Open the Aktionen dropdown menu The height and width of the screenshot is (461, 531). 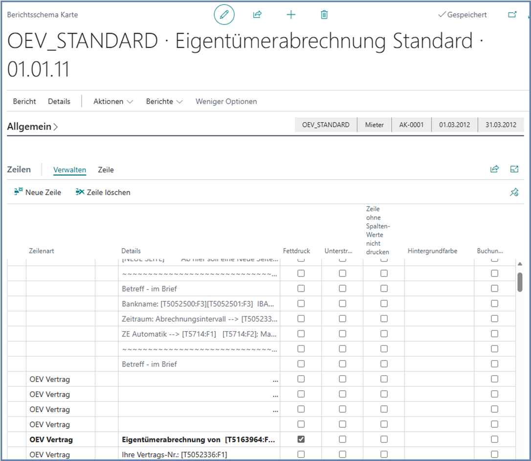pos(113,102)
